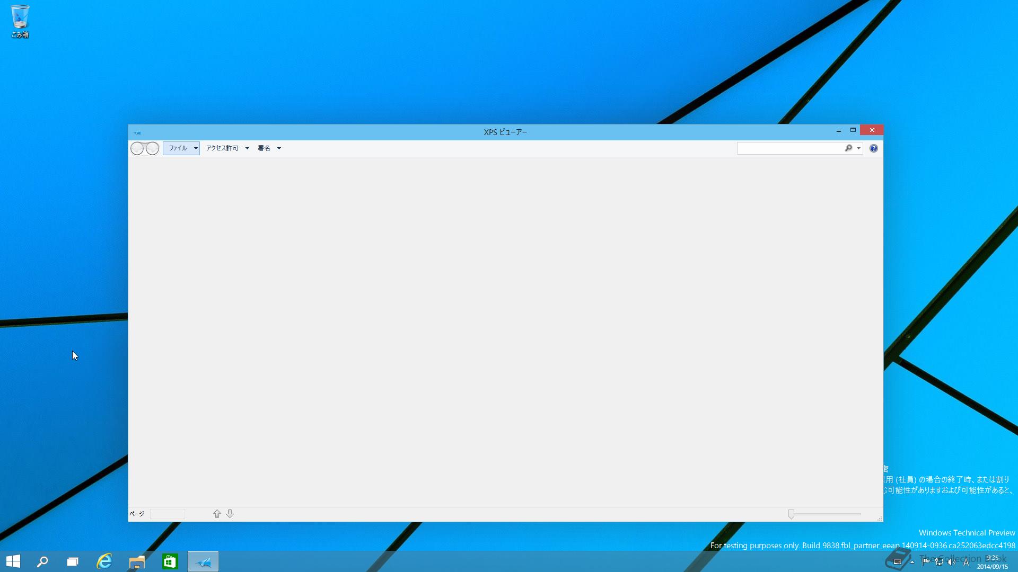Open the ファイル menu
Screen dimensions: 1018x572
[x=181, y=148]
